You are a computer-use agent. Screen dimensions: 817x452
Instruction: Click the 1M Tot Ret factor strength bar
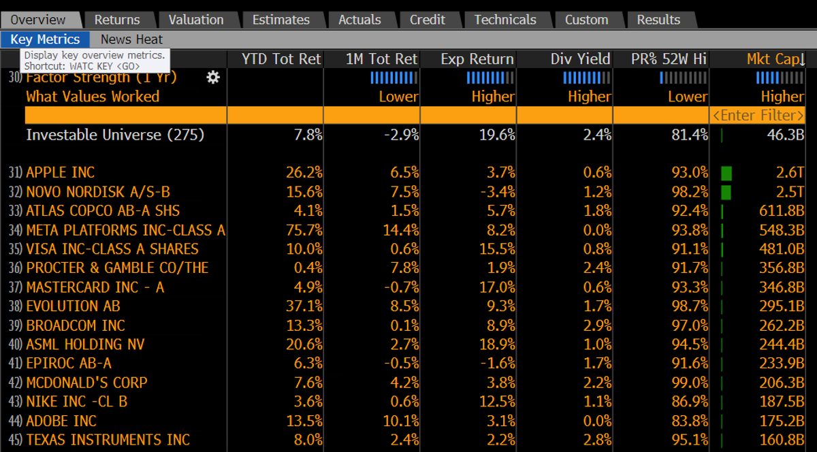coord(394,78)
